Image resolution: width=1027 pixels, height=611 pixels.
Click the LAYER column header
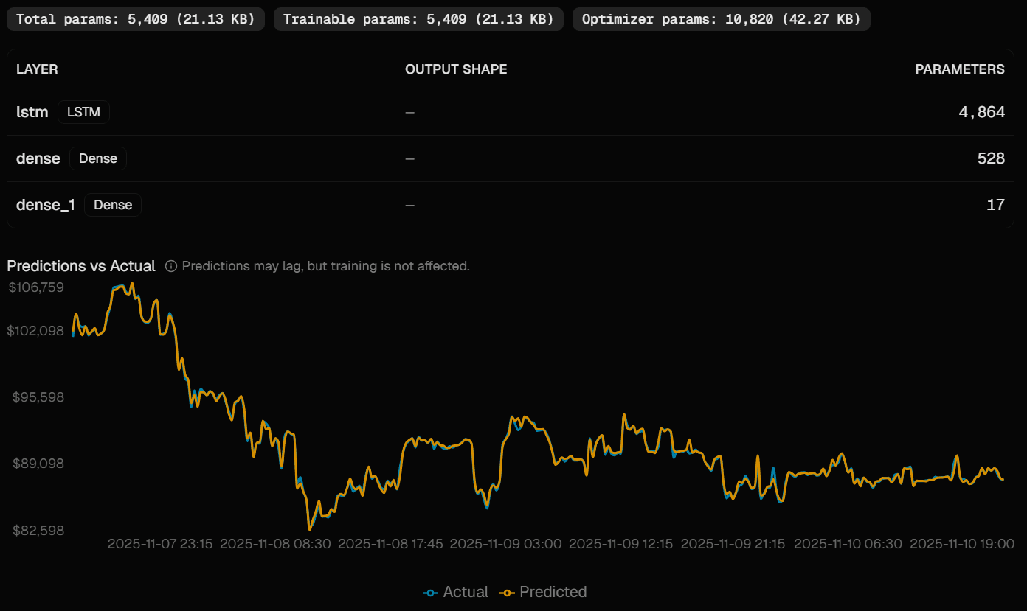tap(37, 69)
